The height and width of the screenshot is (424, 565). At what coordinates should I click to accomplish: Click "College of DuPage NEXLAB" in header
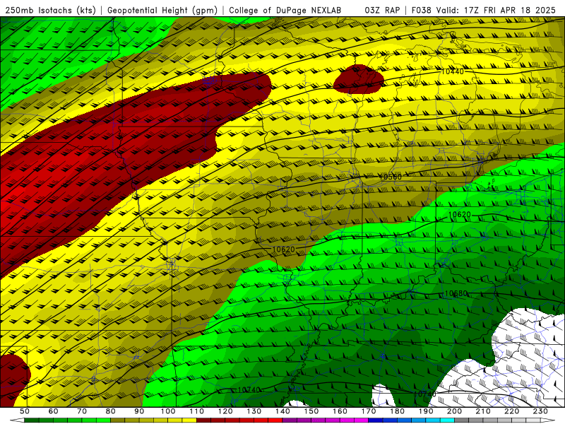click(285, 11)
